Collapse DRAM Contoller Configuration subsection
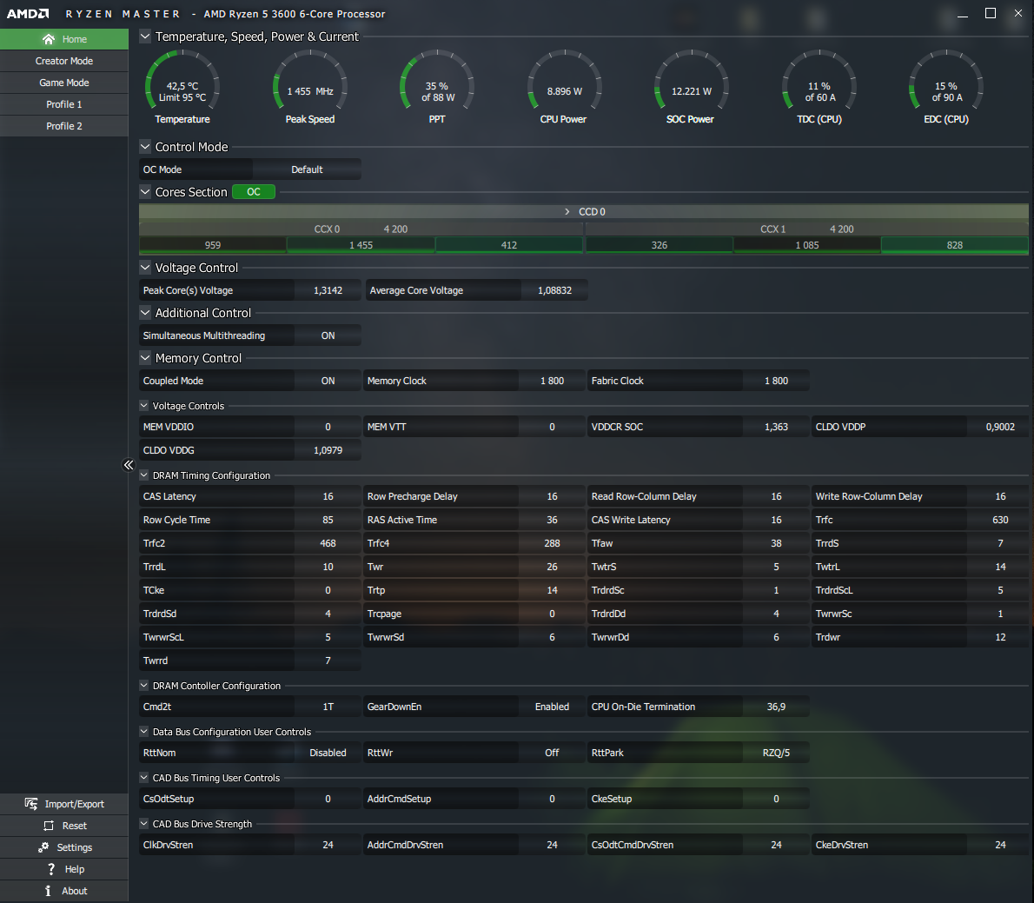This screenshot has height=903, width=1034. pyautogui.click(x=143, y=686)
